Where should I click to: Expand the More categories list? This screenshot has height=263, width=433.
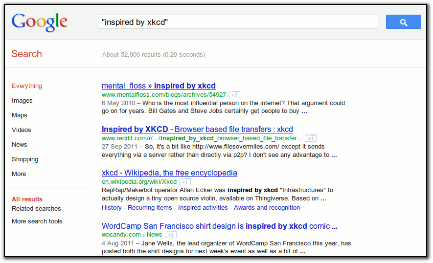click(x=19, y=174)
